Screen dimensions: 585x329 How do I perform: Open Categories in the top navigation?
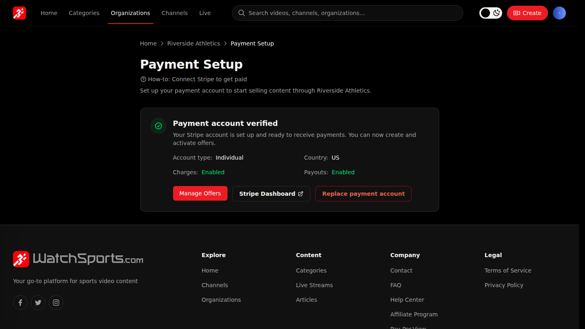[x=84, y=13]
